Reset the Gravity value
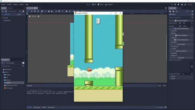The height and width of the screenshot is (110, 195). coord(180,26)
